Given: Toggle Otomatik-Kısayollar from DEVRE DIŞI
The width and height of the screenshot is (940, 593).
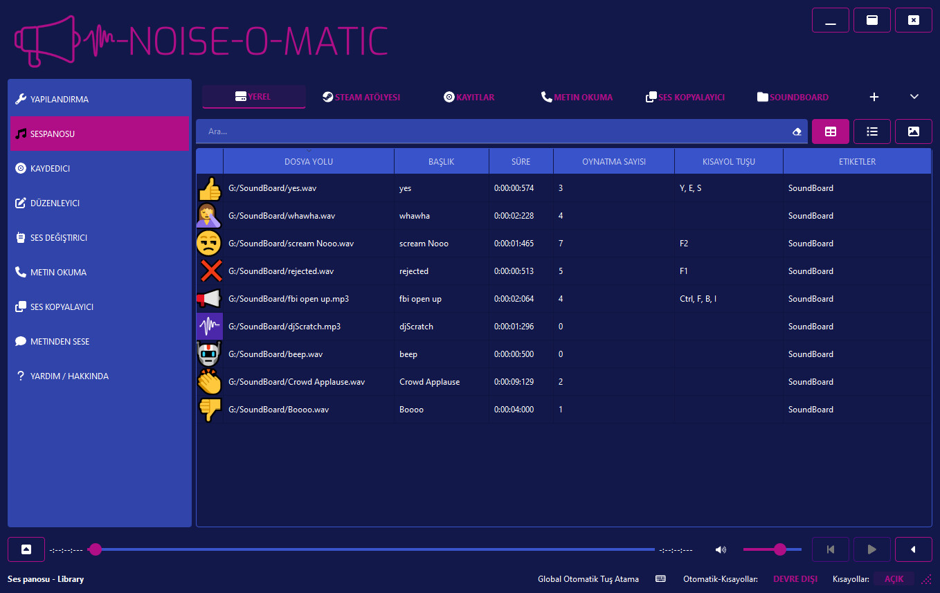Looking at the screenshot, I should coord(795,578).
